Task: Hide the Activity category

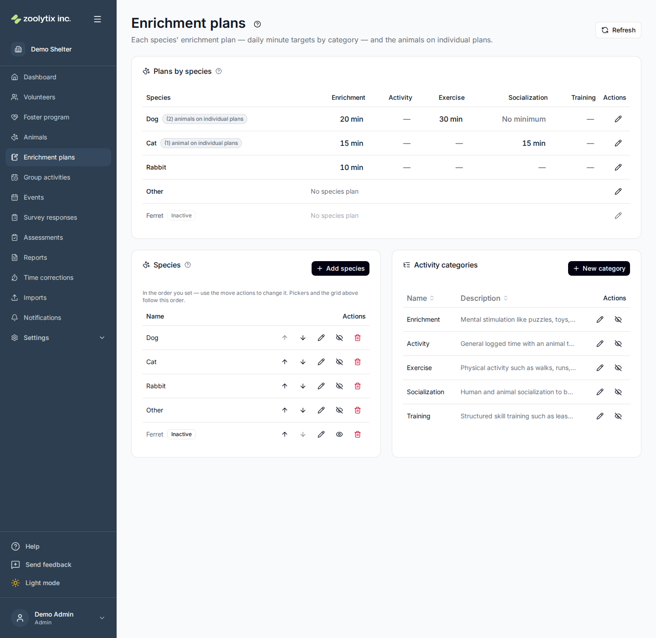Action: [x=618, y=344]
